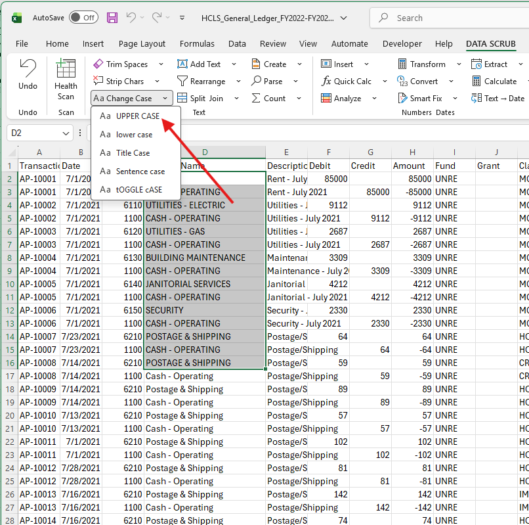The image size is (529, 525).
Task: Switch to the Formulas ribbon tab
Action: point(197,43)
